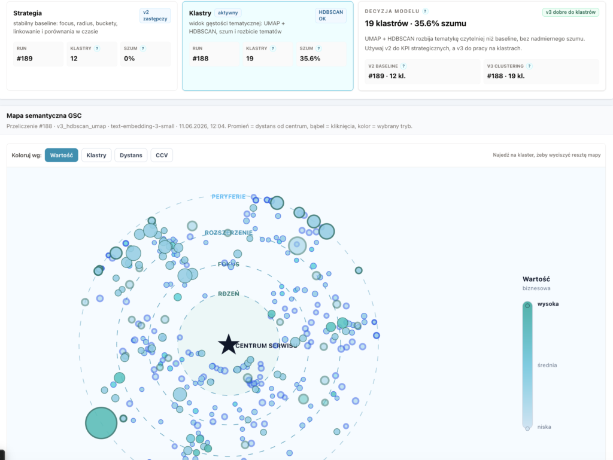Click the 'średnia' legend label
This screenshot has height=460, width=613.
click(x=547, y=365)
